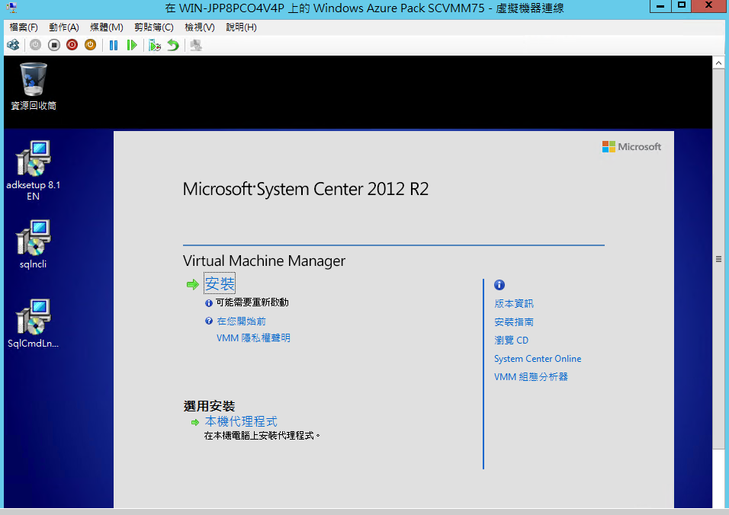Click the Enhanced session toolbar icon

pyautogui.click(x=196, y=45)
